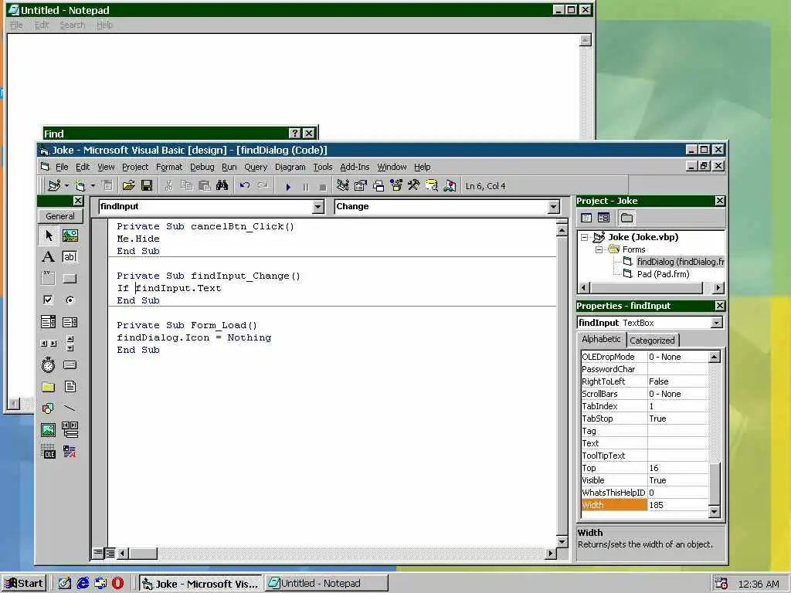The height and width of the screenshot is (593, 791).
Task: Select Pad (Pad.frm) in project tree
Action: click(x=663, y=274)
